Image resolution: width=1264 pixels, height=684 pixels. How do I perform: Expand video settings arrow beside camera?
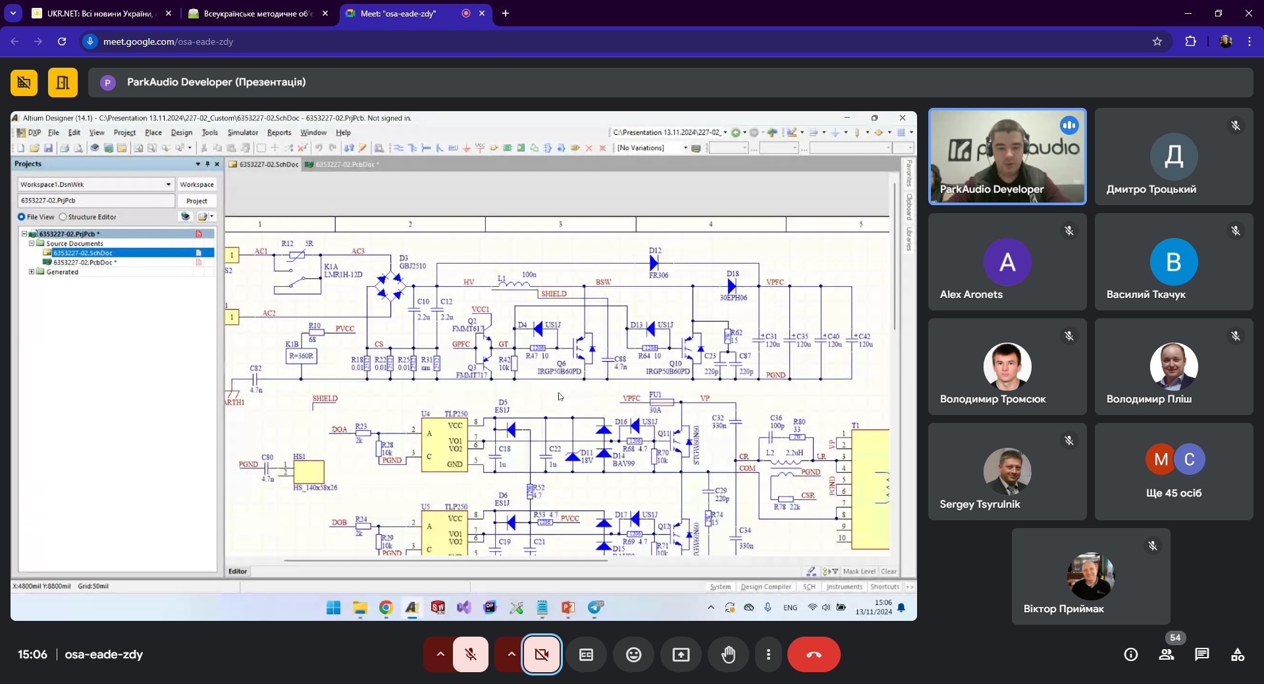(511, 654)
